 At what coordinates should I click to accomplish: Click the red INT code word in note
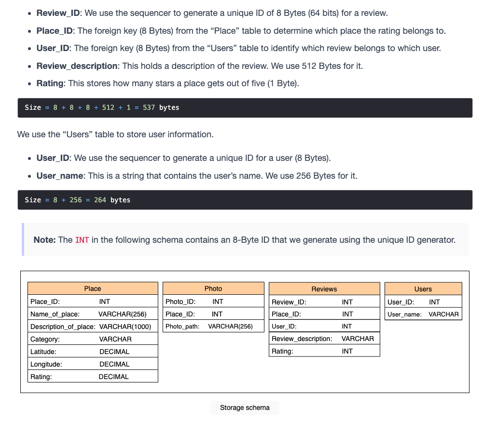click(82, 240)
